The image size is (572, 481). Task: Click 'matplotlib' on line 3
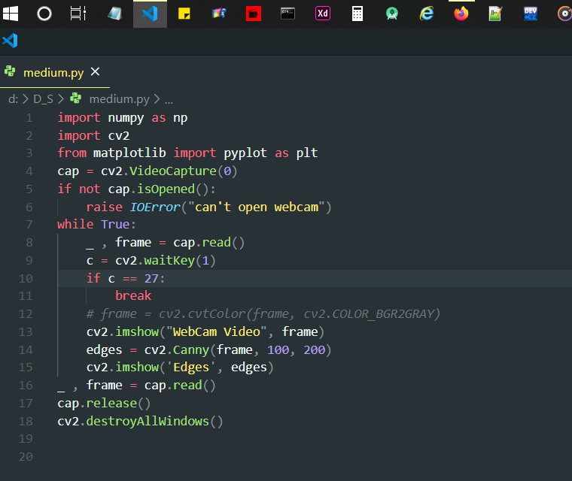(129, 153)
